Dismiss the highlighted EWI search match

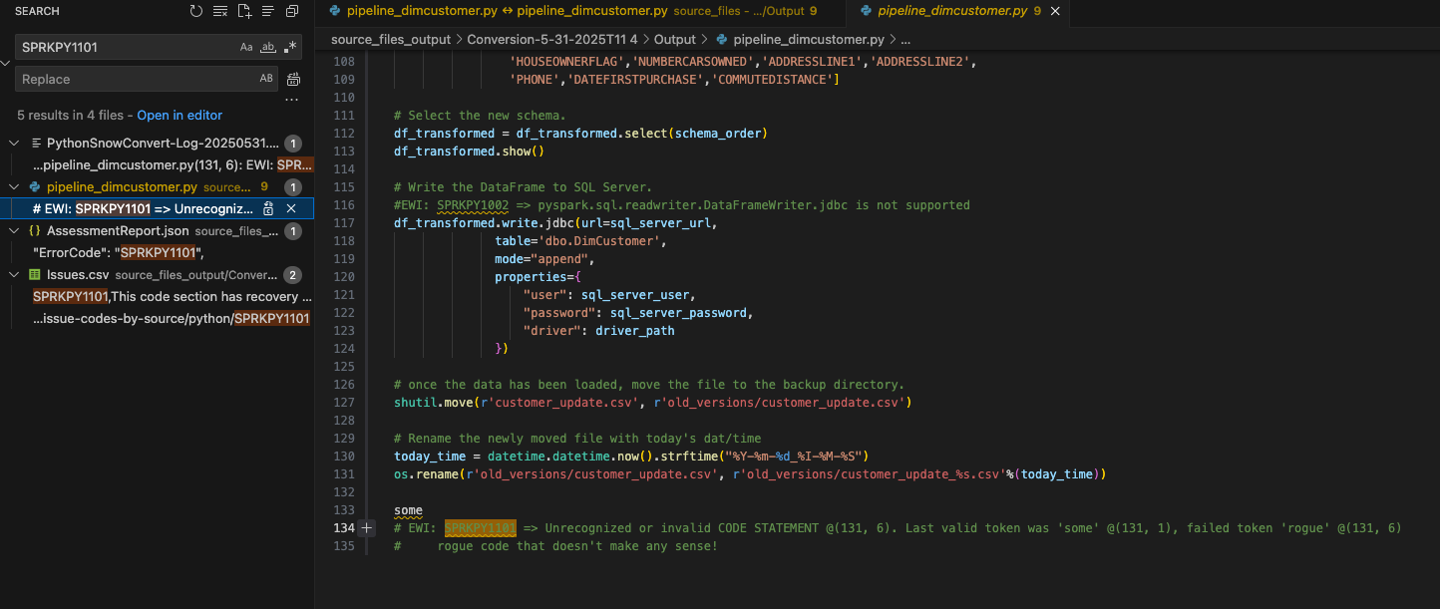pyautogui.click(x=291, y=209)
